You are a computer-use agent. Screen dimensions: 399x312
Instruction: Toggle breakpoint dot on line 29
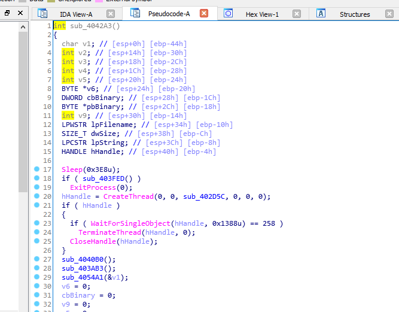click(x=36, y=277)
